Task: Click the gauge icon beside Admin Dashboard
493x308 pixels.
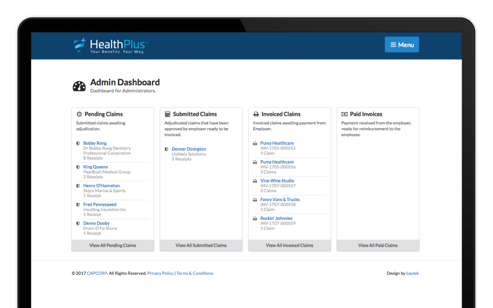Action: [78, 86]
